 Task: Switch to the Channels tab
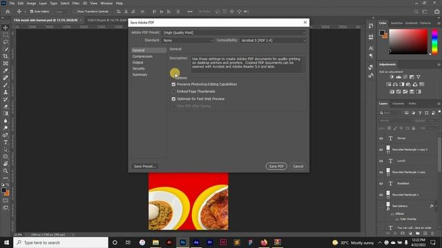[x=398, y=103]
